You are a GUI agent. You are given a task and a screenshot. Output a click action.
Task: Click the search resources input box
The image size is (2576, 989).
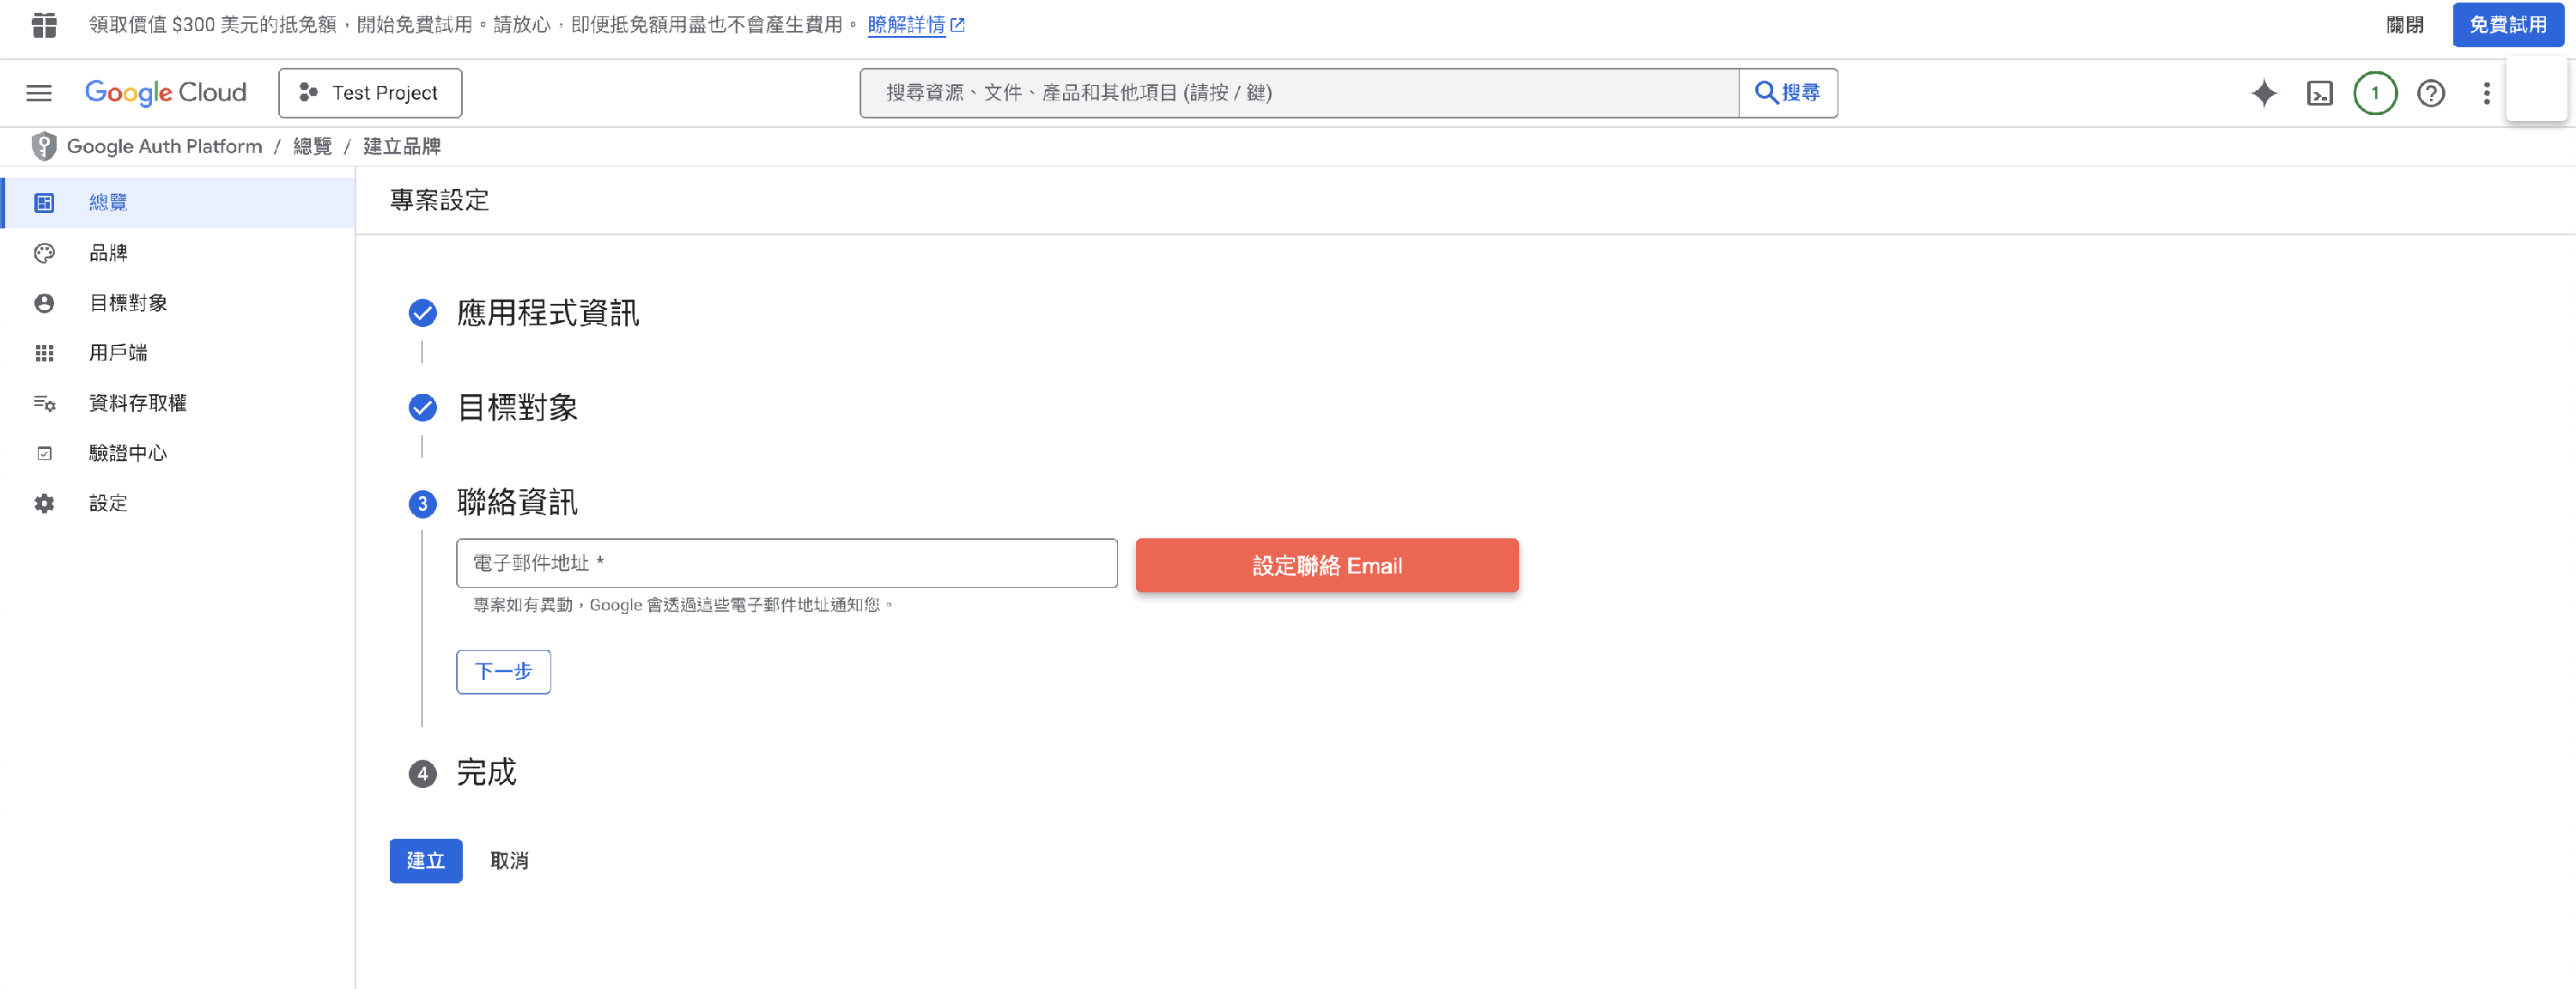coord(1298,93)
